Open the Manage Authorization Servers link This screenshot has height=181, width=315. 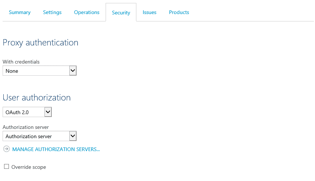tap(56, 149)
